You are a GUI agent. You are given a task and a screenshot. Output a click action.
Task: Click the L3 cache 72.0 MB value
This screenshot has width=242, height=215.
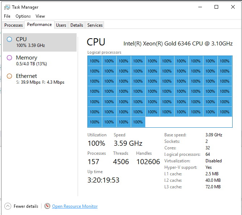coord(213,187)
